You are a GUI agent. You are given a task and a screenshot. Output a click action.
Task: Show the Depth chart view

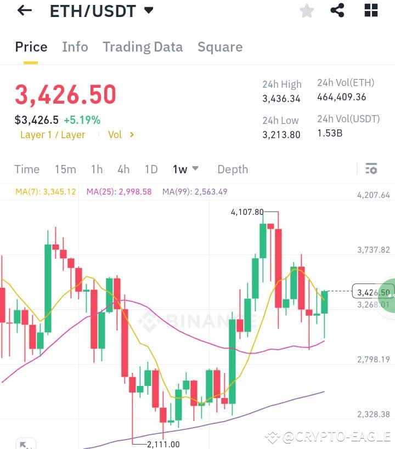[x=233, y=169]
